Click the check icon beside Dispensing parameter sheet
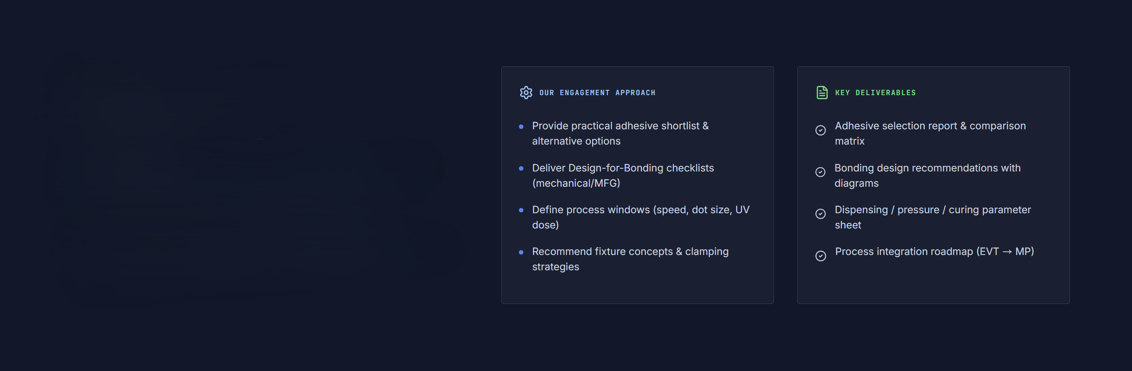This screenshot has width=1132, height=371. 820,214
